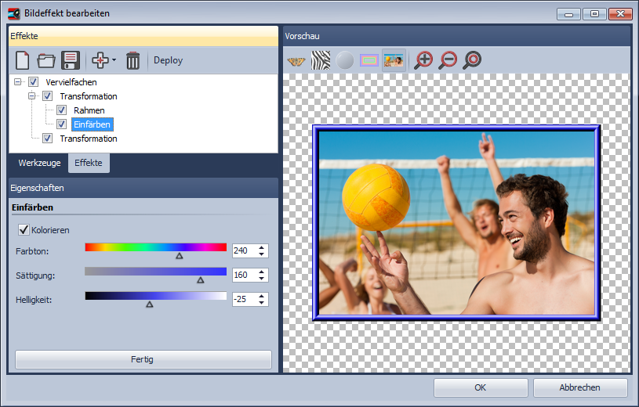Viewport: 639px width, 407px height.
Task: Uncheck the Kolorieren checkbox
Action: 24,230
